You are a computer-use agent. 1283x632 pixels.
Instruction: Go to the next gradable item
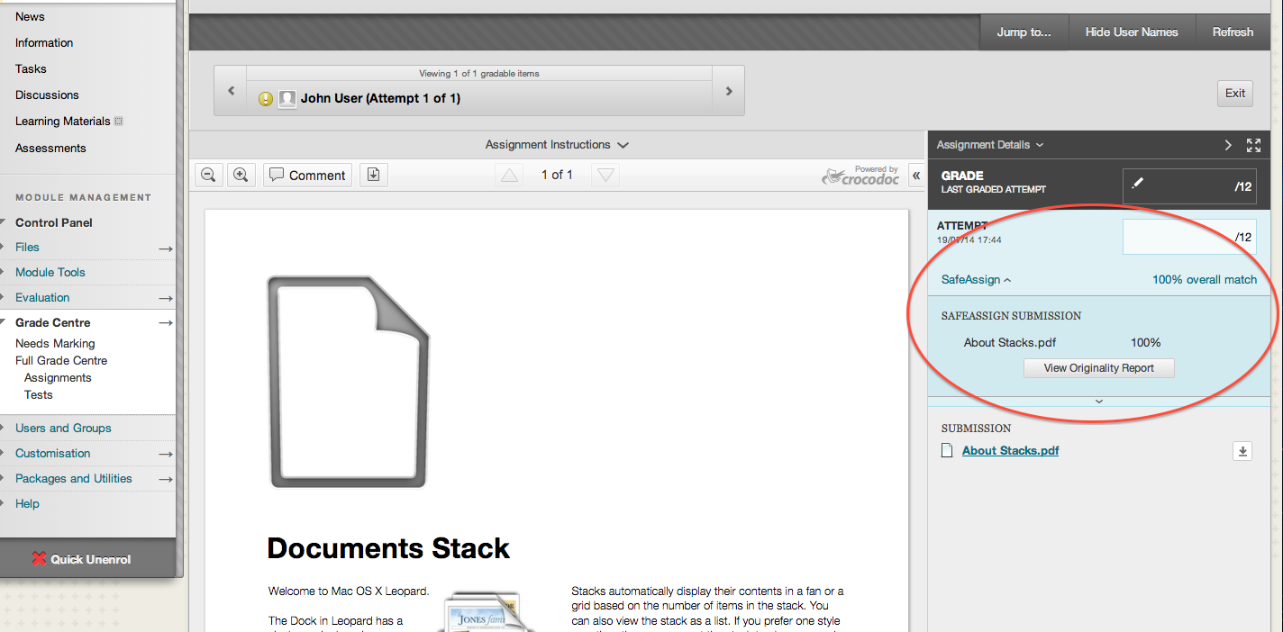click(x=729, y=91)
